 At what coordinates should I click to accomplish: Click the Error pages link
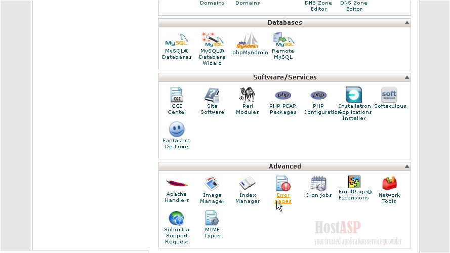pos(283,198)
